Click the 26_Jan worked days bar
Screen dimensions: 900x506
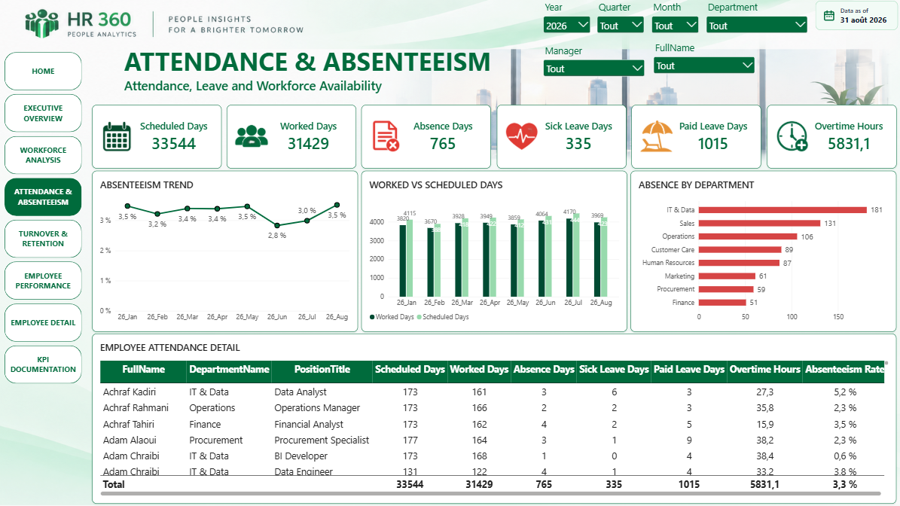403,261
